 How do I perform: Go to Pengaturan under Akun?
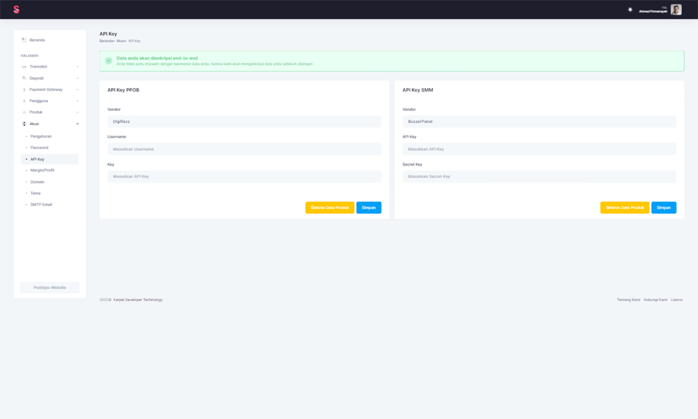pos(41,136)
